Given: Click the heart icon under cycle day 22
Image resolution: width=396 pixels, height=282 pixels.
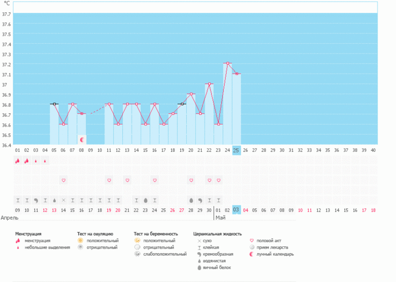Looking at the screenshot, I should 209,181.
